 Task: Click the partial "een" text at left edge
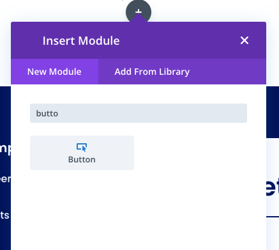(x=5, y=178)
